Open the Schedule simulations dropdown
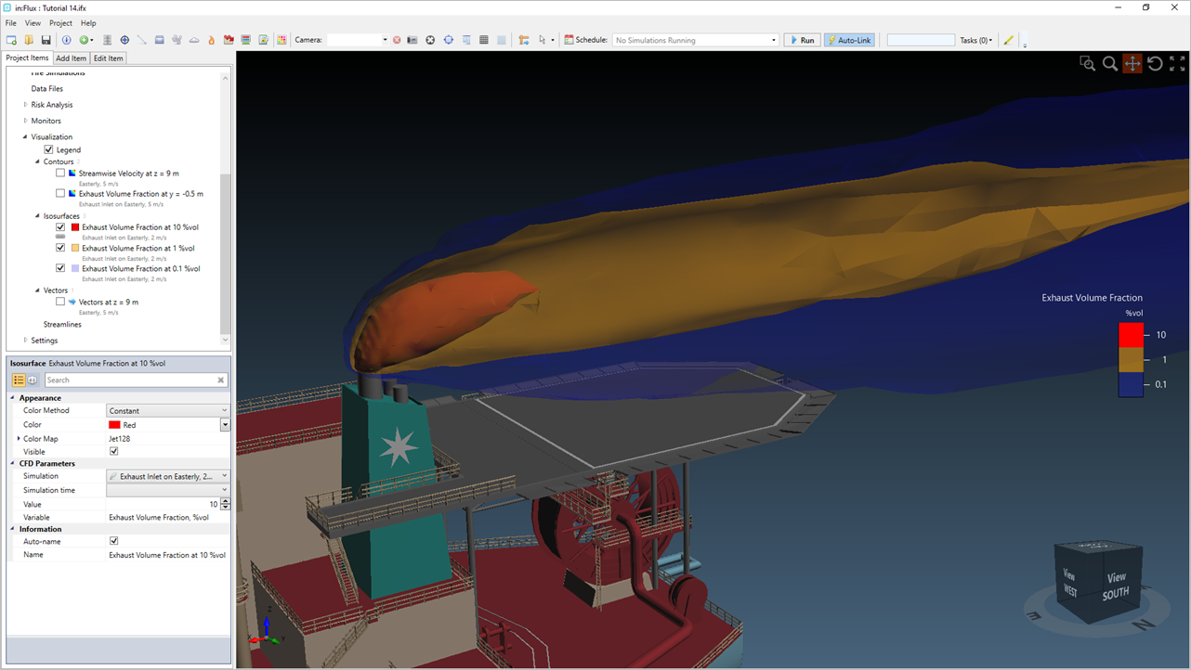 [695, 40]
